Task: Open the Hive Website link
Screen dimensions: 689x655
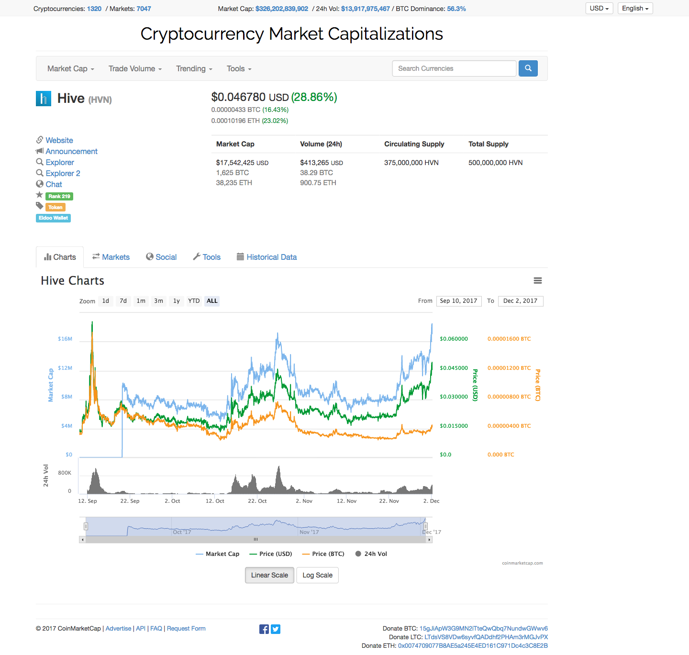Action: [59, 140]
